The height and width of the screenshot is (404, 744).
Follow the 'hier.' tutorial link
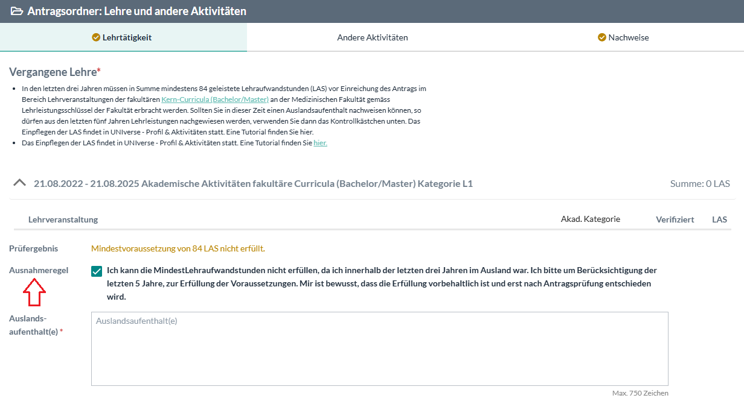point(320,143)
